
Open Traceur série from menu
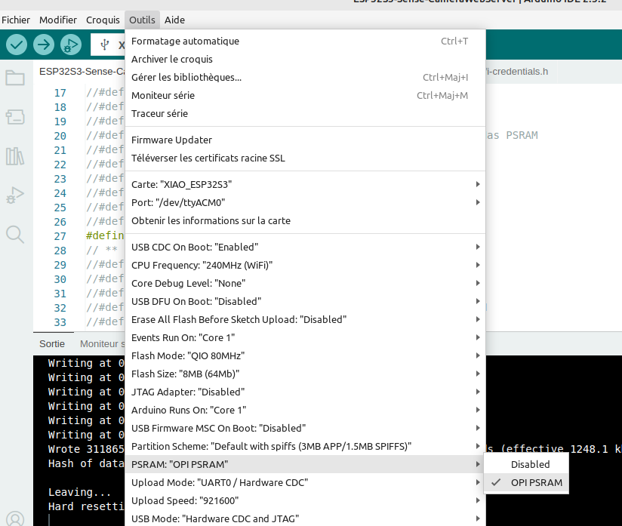pyautogui.click(x=305, y=113)
